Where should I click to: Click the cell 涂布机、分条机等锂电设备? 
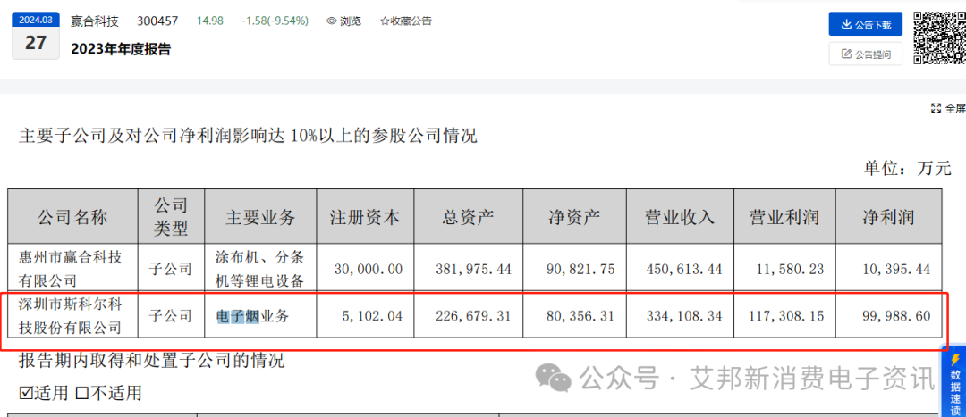click(260, 269)
